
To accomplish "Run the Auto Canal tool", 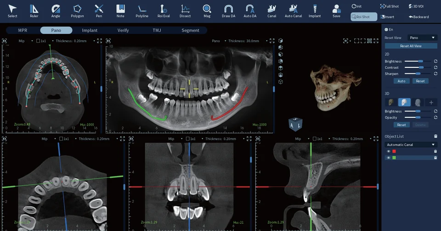I will 293,11.
